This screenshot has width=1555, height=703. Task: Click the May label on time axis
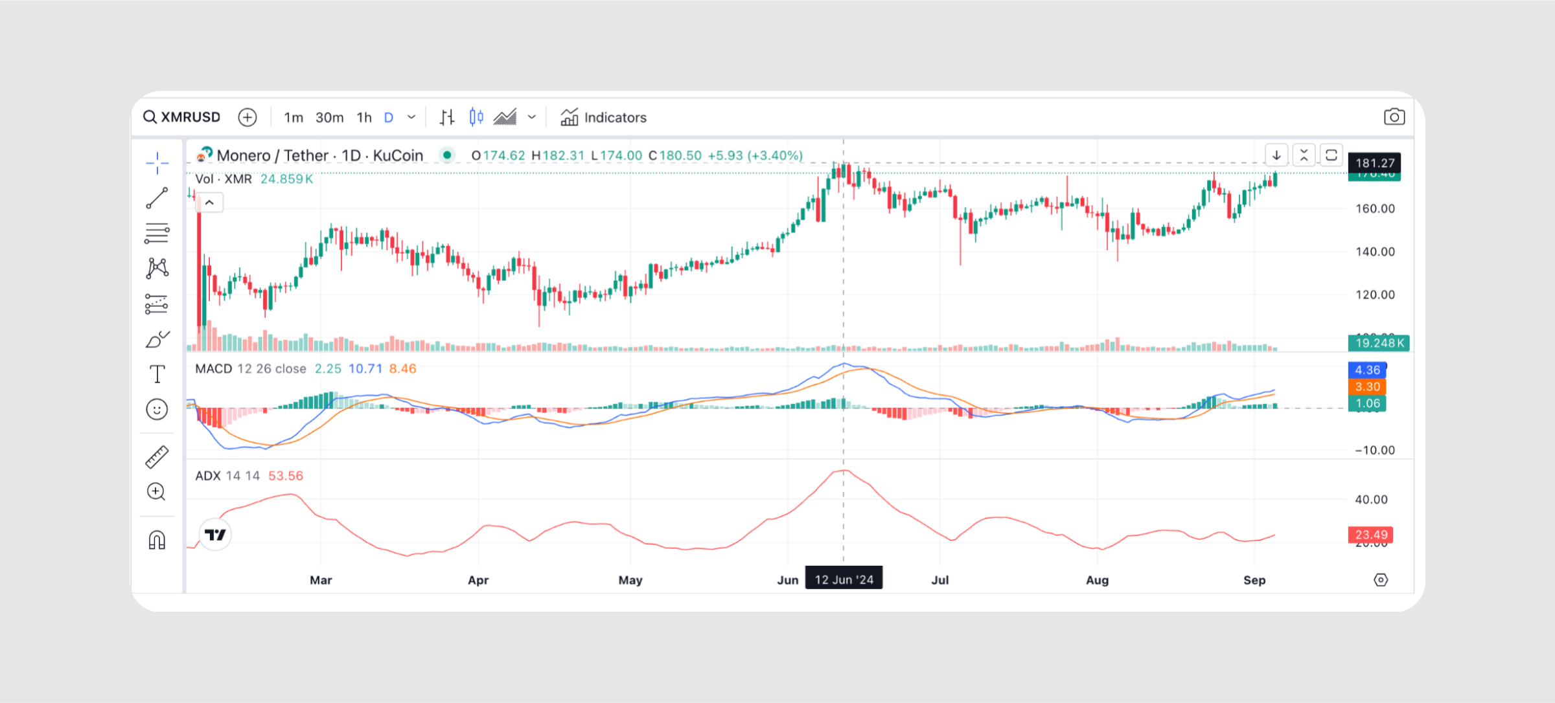[630, 580]
